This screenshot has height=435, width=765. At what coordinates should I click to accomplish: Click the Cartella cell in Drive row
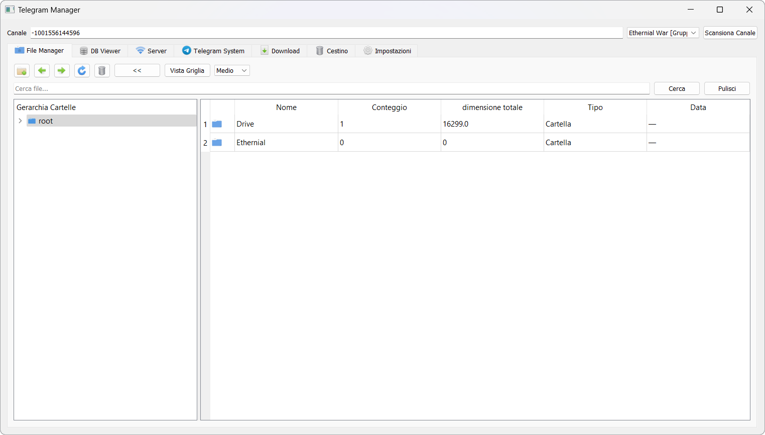(x=595, y=124)
